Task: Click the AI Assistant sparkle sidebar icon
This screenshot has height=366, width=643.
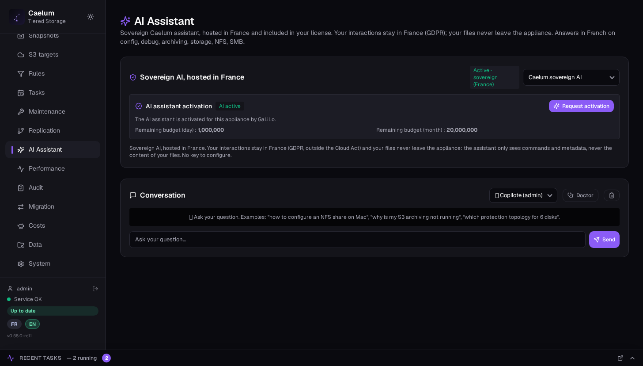Action: [21, 149]
